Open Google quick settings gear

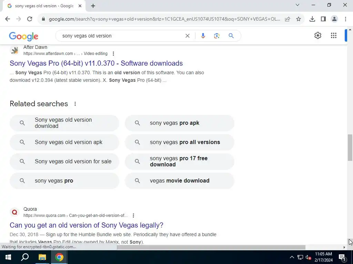[317, 35]
